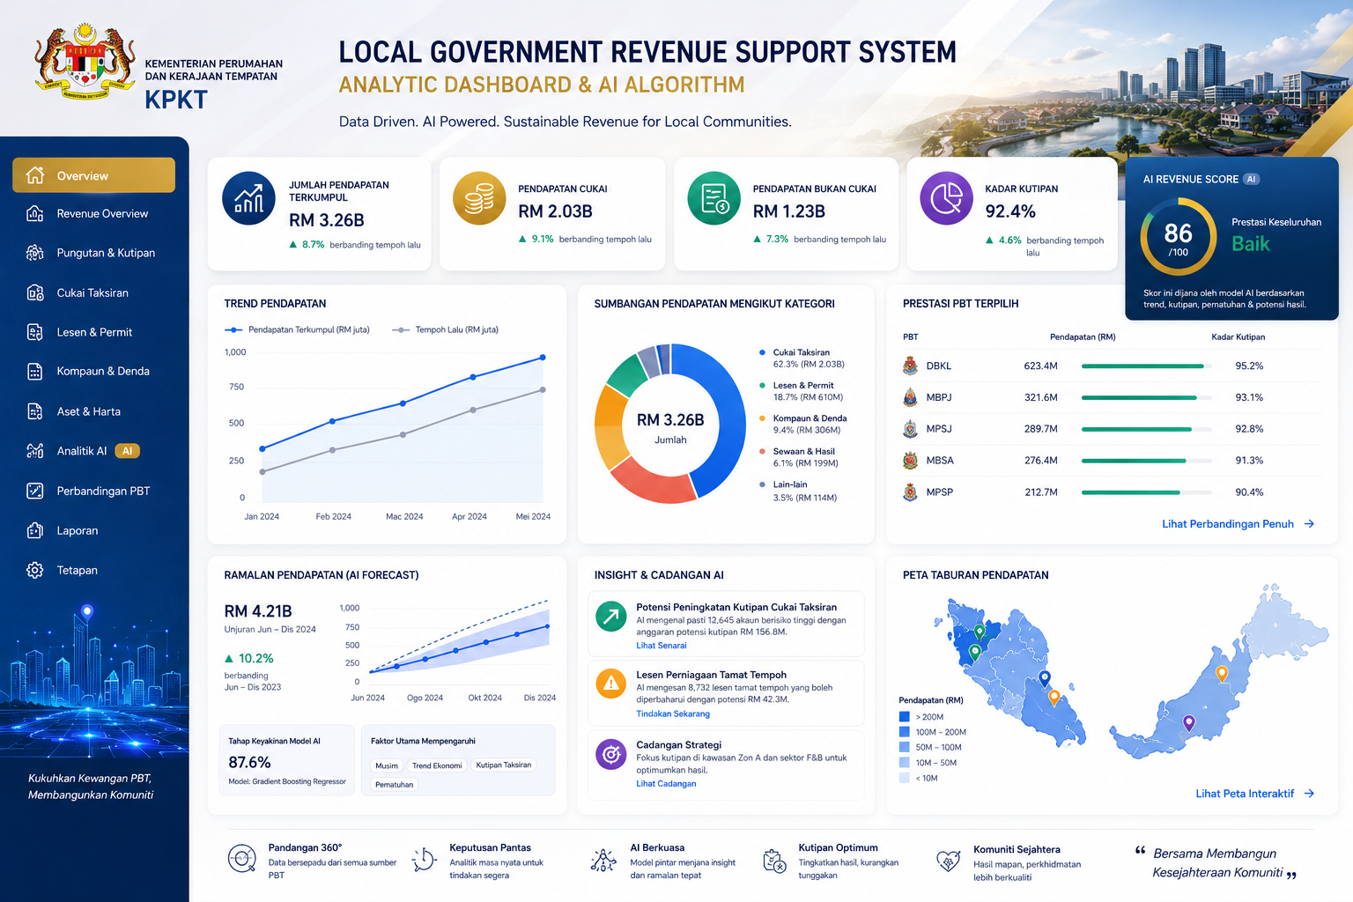Click the Kutipan Taksiran factor tag
Viewport: 1353px width, 902px height.
point(504,765)
